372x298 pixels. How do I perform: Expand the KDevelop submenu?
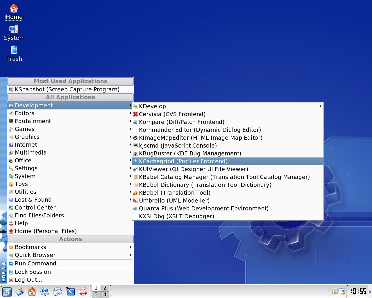(x=228, y=106)
